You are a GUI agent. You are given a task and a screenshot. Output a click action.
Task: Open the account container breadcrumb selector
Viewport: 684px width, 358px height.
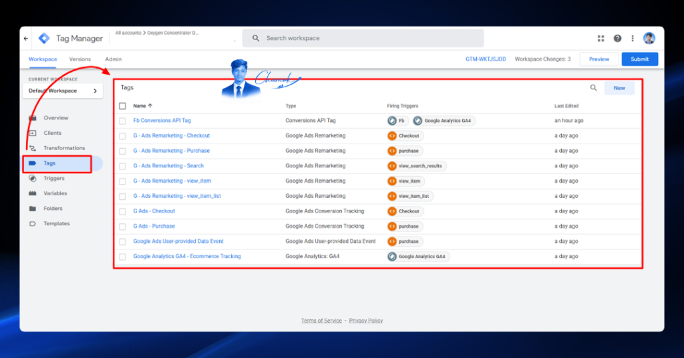(x=156, y=33)
